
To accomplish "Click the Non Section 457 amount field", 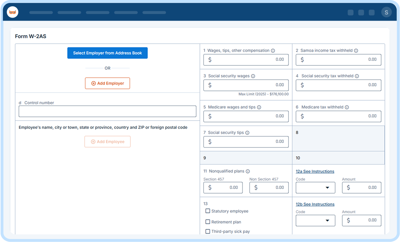I will [x=269, y=188].
